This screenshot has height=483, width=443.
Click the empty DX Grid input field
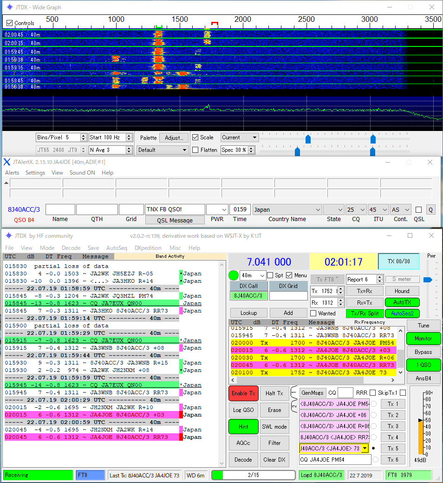click(288, 296)
